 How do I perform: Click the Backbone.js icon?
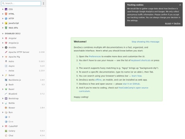point(6,80)
